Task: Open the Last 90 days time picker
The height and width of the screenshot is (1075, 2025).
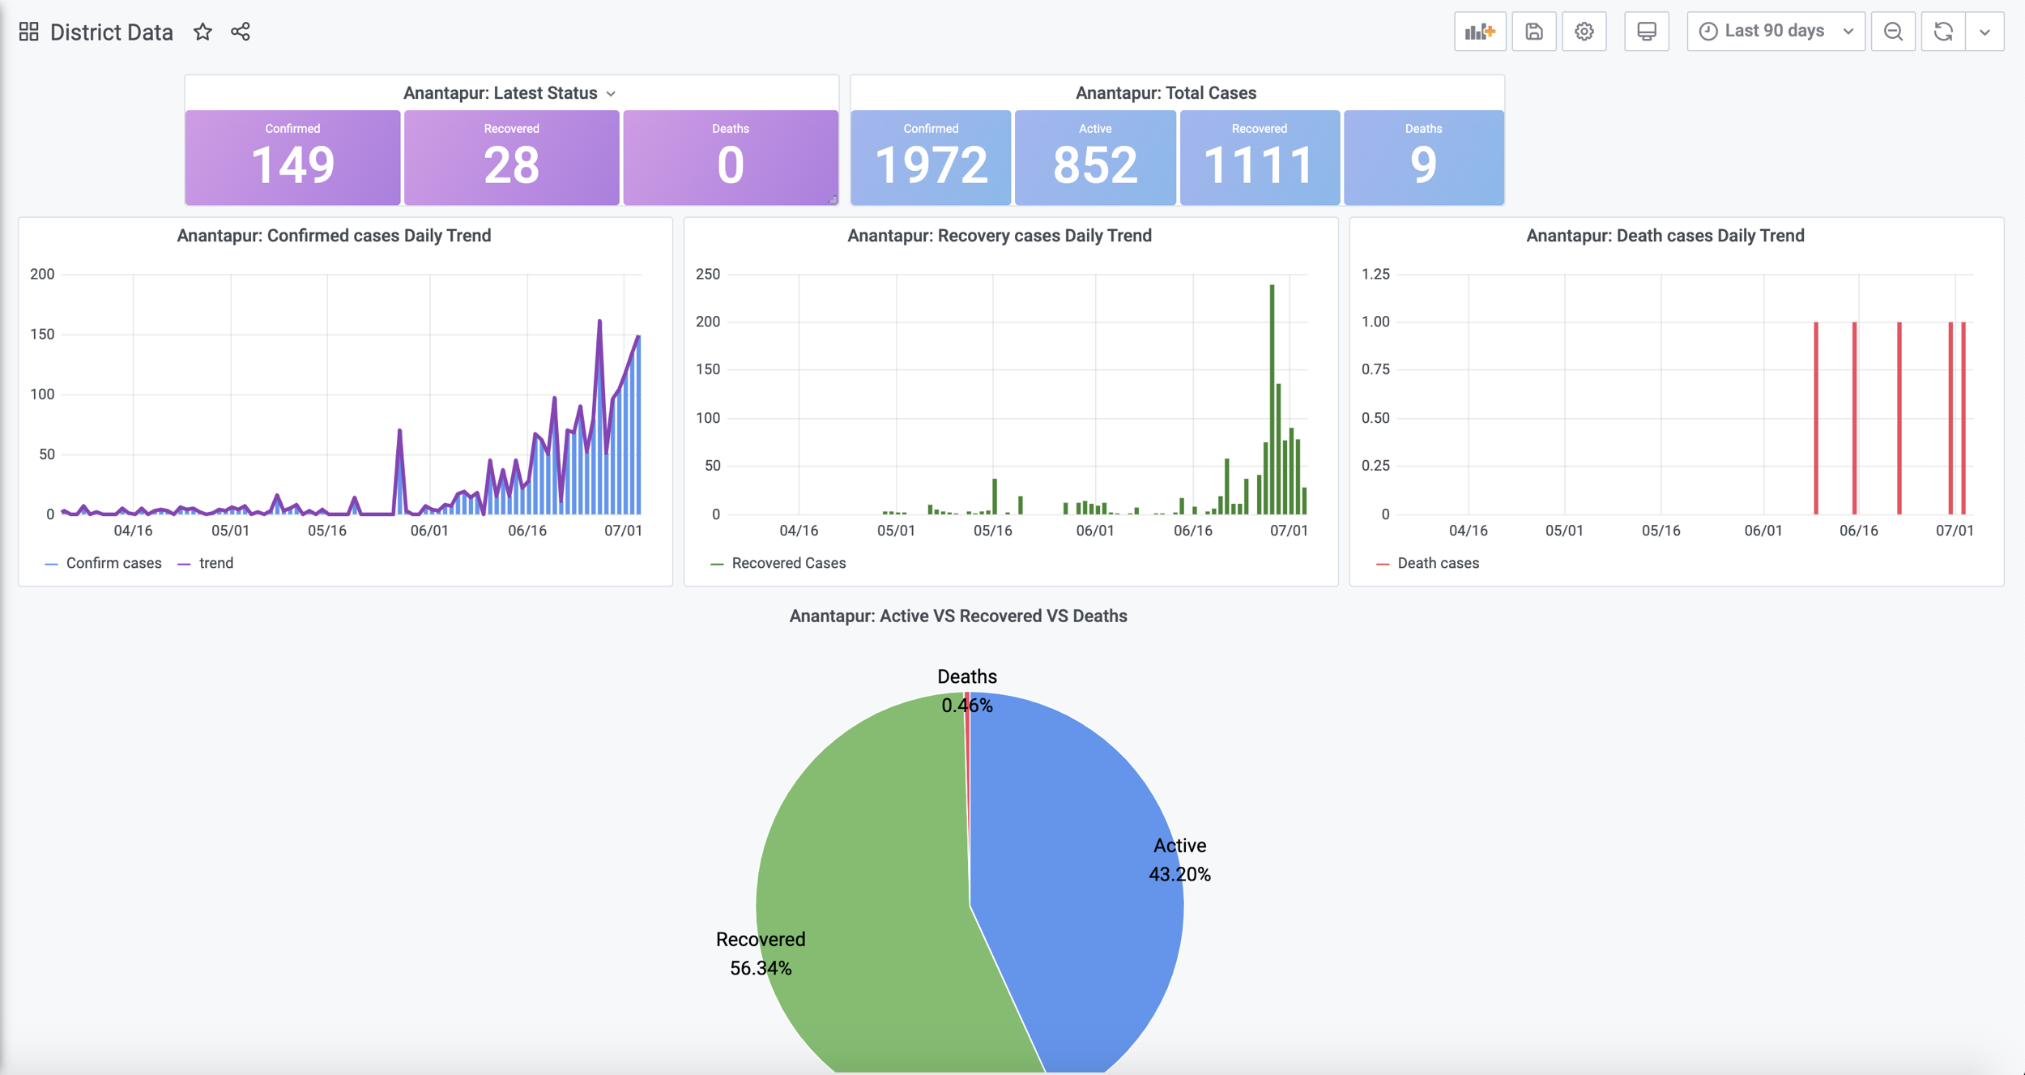Action: tap(1775, 32)
